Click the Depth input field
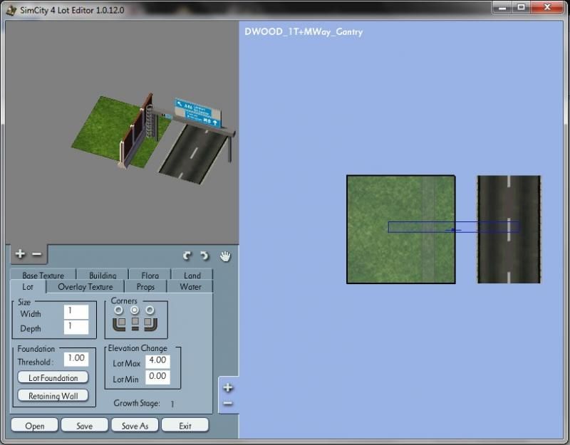570x445 pixels. click(x=76, y=327)
